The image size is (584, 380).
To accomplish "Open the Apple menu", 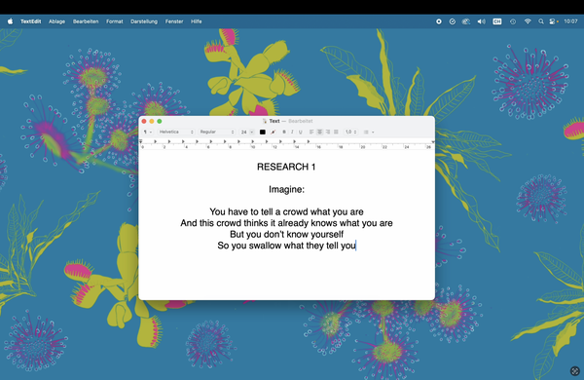I will click(10, 21).
